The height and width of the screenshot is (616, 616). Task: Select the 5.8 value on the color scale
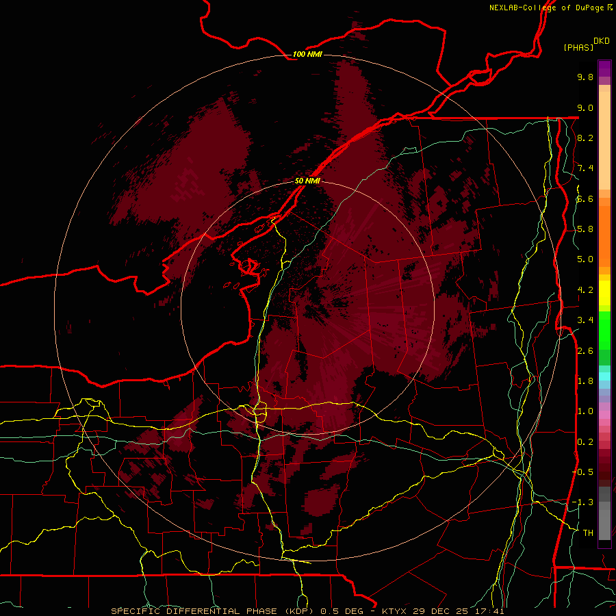585,229
